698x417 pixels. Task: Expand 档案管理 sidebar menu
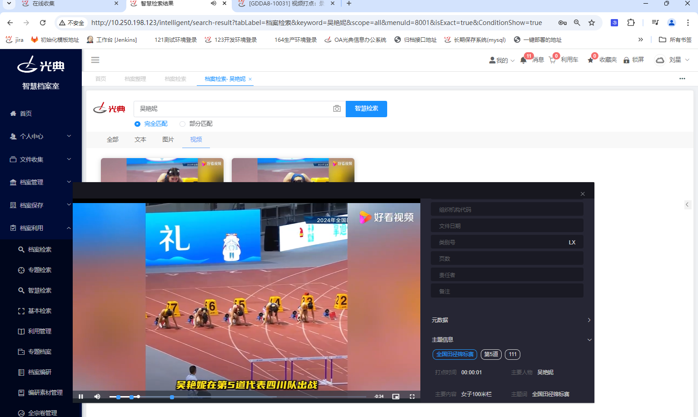(41, 182)
